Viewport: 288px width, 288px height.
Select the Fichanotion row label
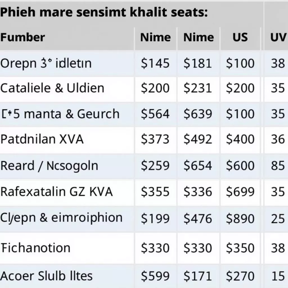tap(36, 248)
